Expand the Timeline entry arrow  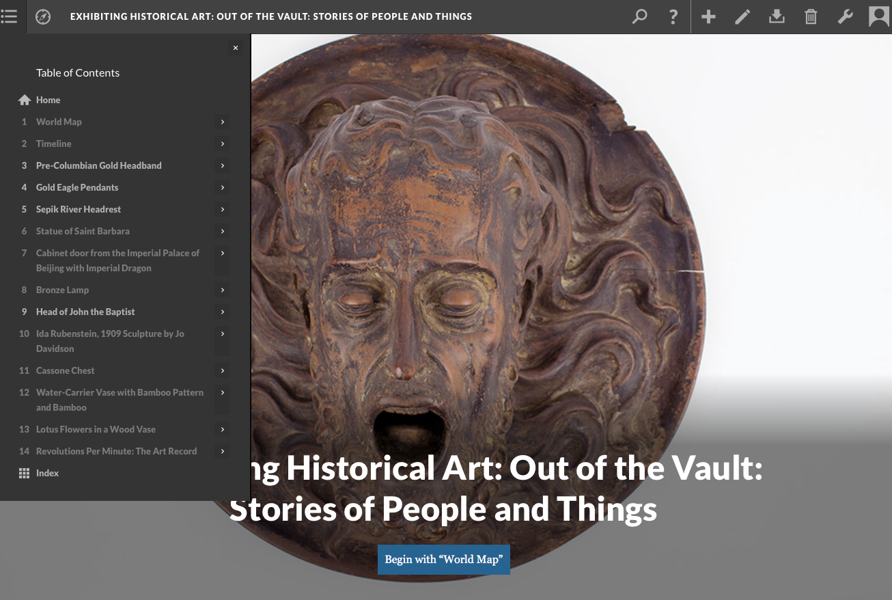(223, 144)
